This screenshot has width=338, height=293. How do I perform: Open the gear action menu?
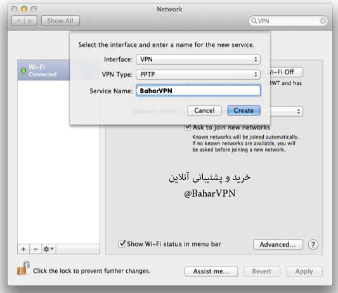coord(49,249)
